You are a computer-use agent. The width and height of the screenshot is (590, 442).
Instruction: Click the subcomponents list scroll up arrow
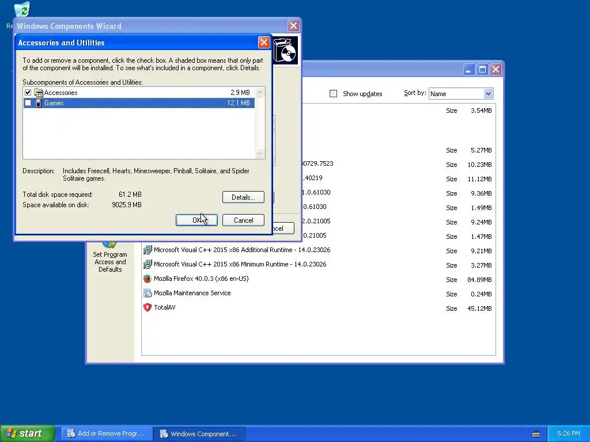click(x=260, y=93)
